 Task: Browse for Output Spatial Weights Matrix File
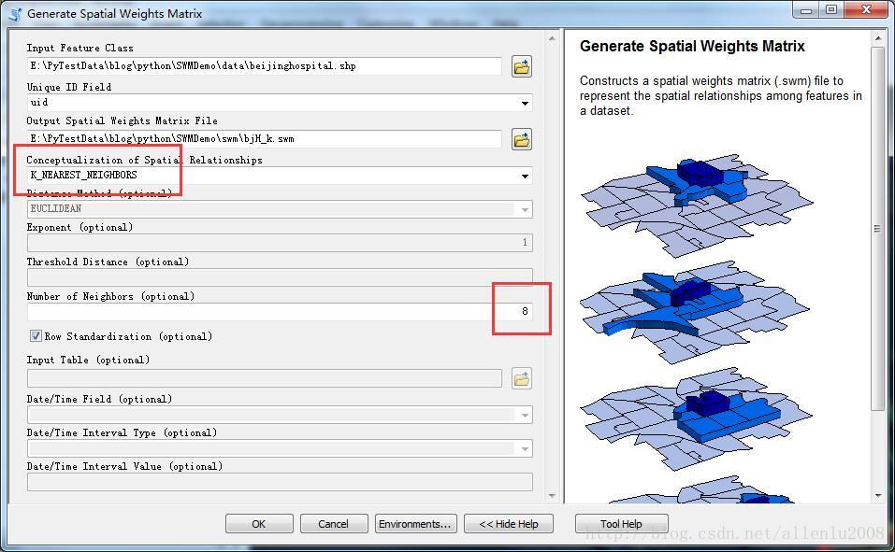pyautogui.click(x=521, y=139)
